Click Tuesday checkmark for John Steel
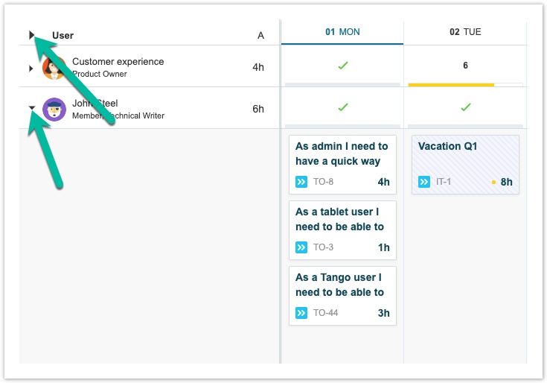Viewport: 547px width, 383px height. pos(465,107)
